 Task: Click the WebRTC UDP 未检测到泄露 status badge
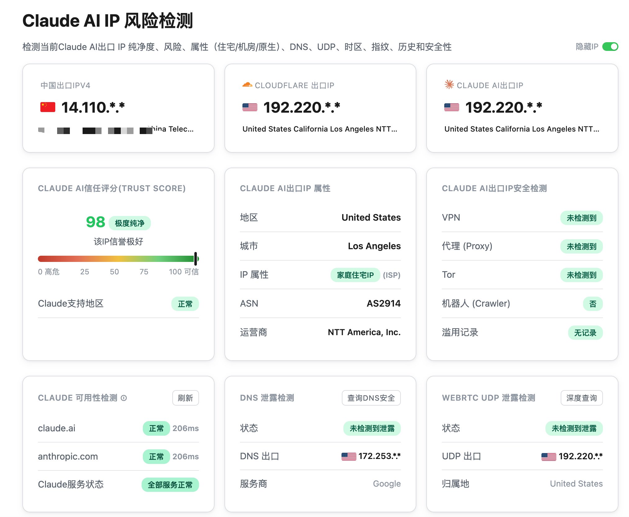pyautogui.click(x=574, y=428)
